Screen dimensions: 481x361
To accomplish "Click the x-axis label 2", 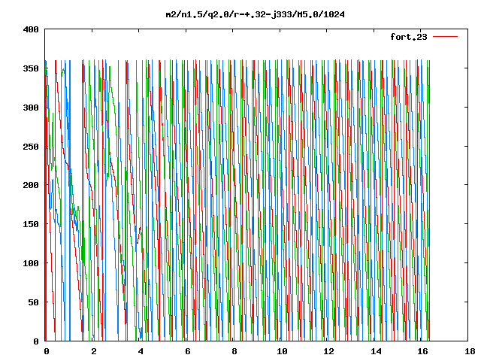I will (x=93, y=351).
